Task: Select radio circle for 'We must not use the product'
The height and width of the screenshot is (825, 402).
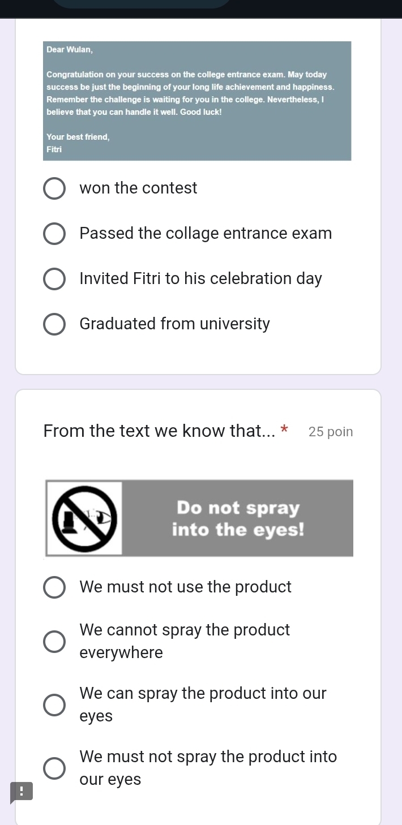Action: 54,587
